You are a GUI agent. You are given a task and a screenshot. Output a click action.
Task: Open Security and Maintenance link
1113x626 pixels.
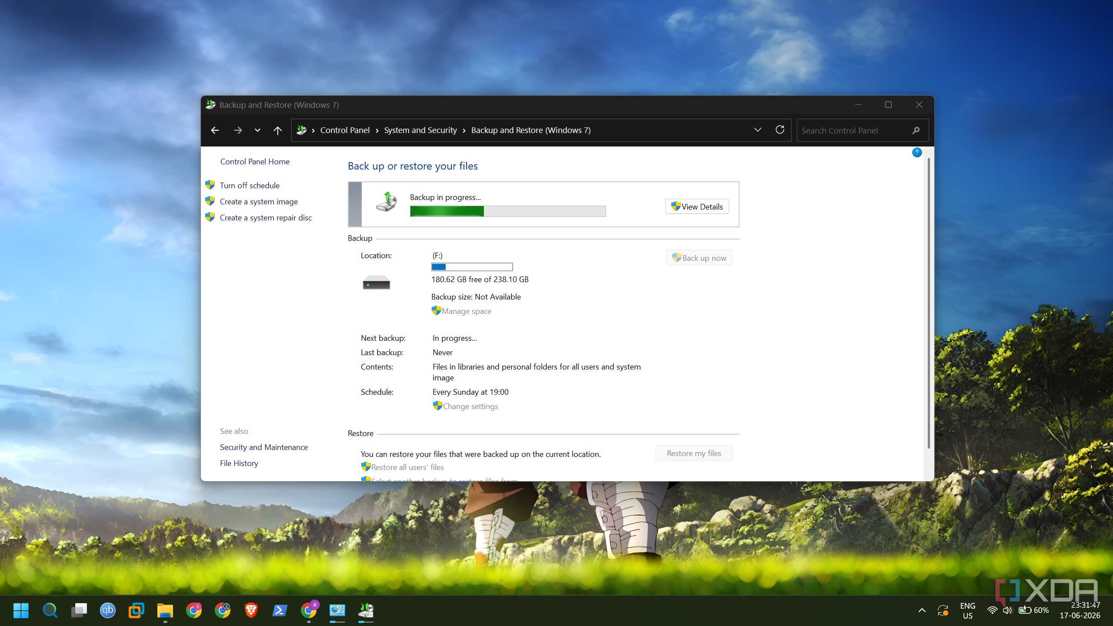[x=263, y=447]
